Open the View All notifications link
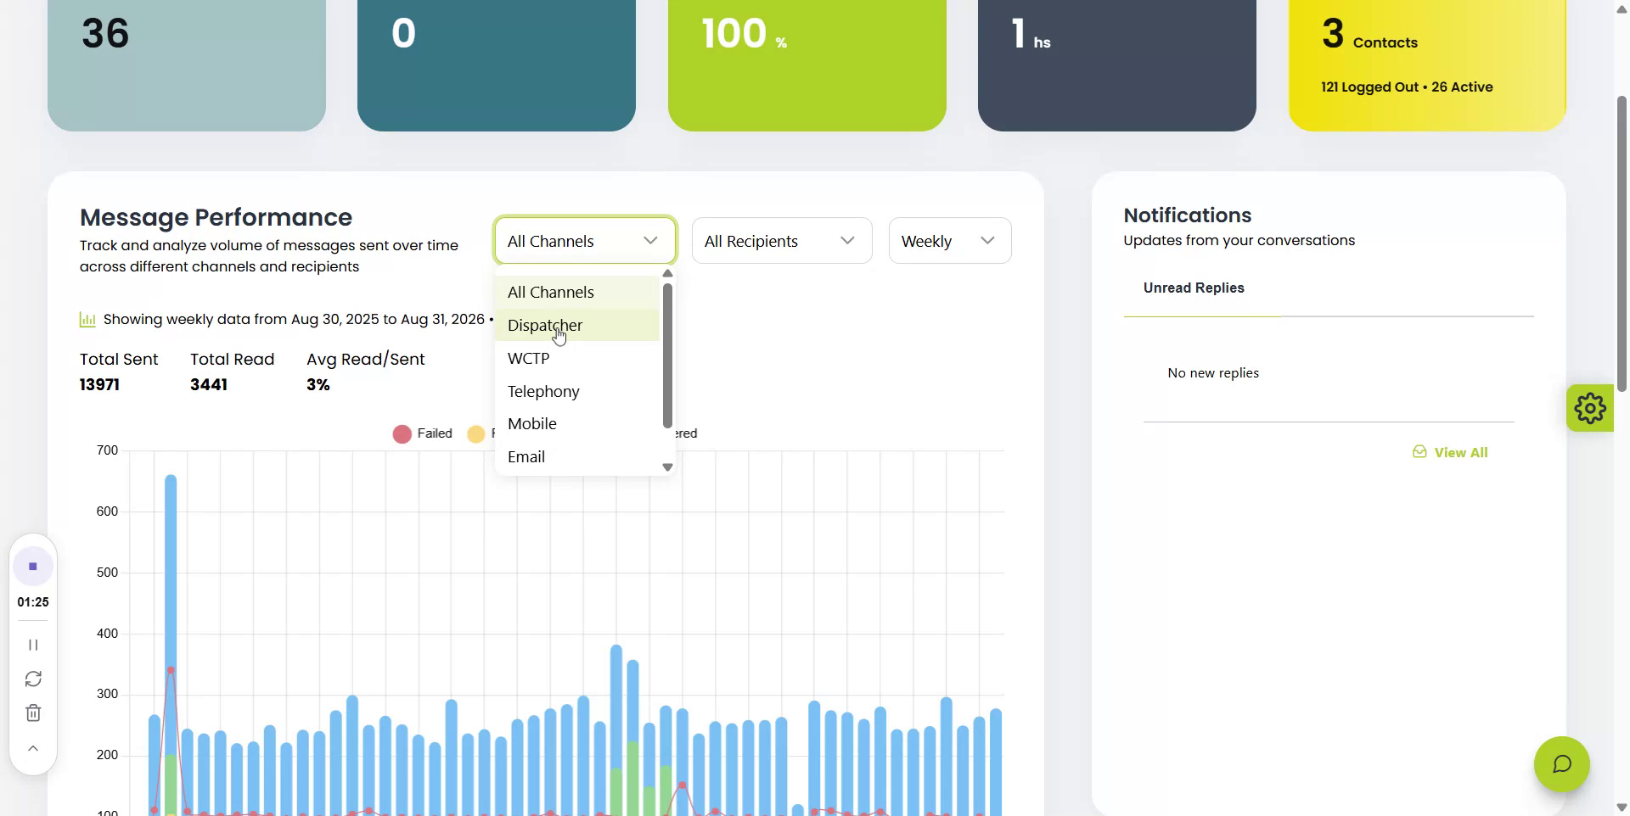Image resolution: width=1630 pixels, height=816 pixels. click(x=1460, y=452)
